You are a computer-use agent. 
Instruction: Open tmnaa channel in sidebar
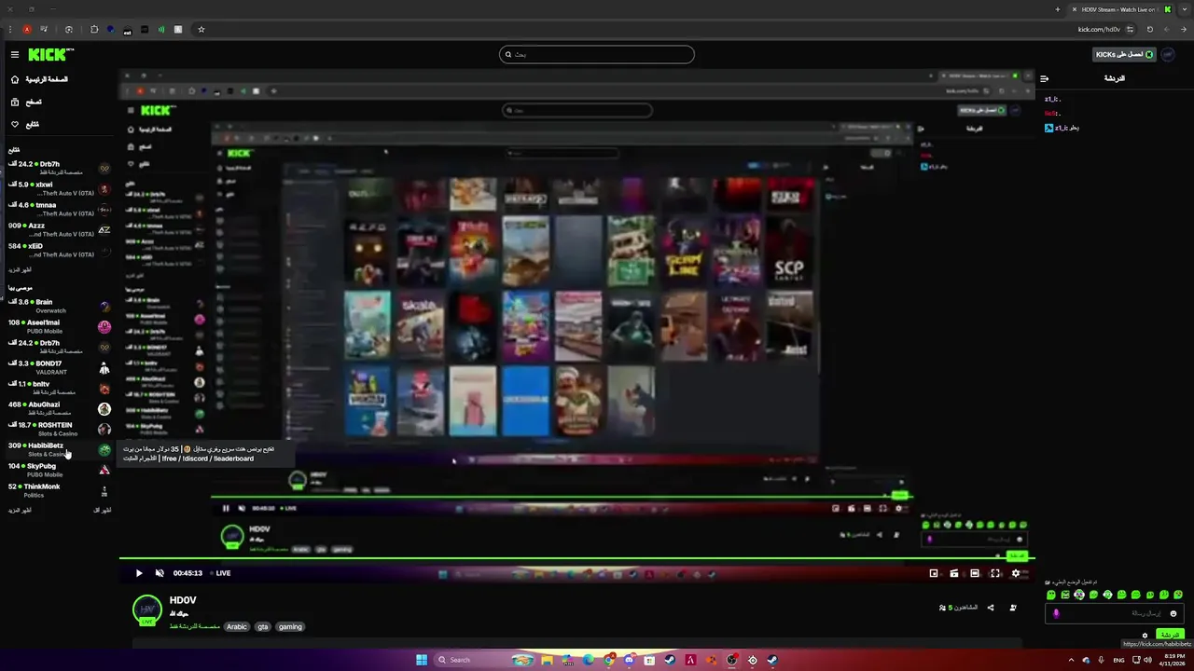pos(60,209)
